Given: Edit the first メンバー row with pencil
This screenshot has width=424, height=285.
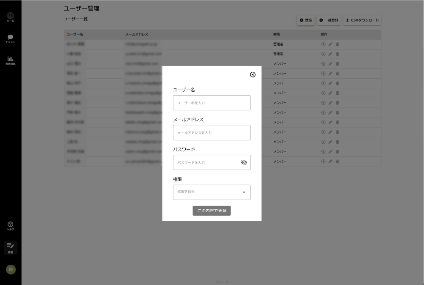Looking at the screenshot, I should (x=330, y=63).
